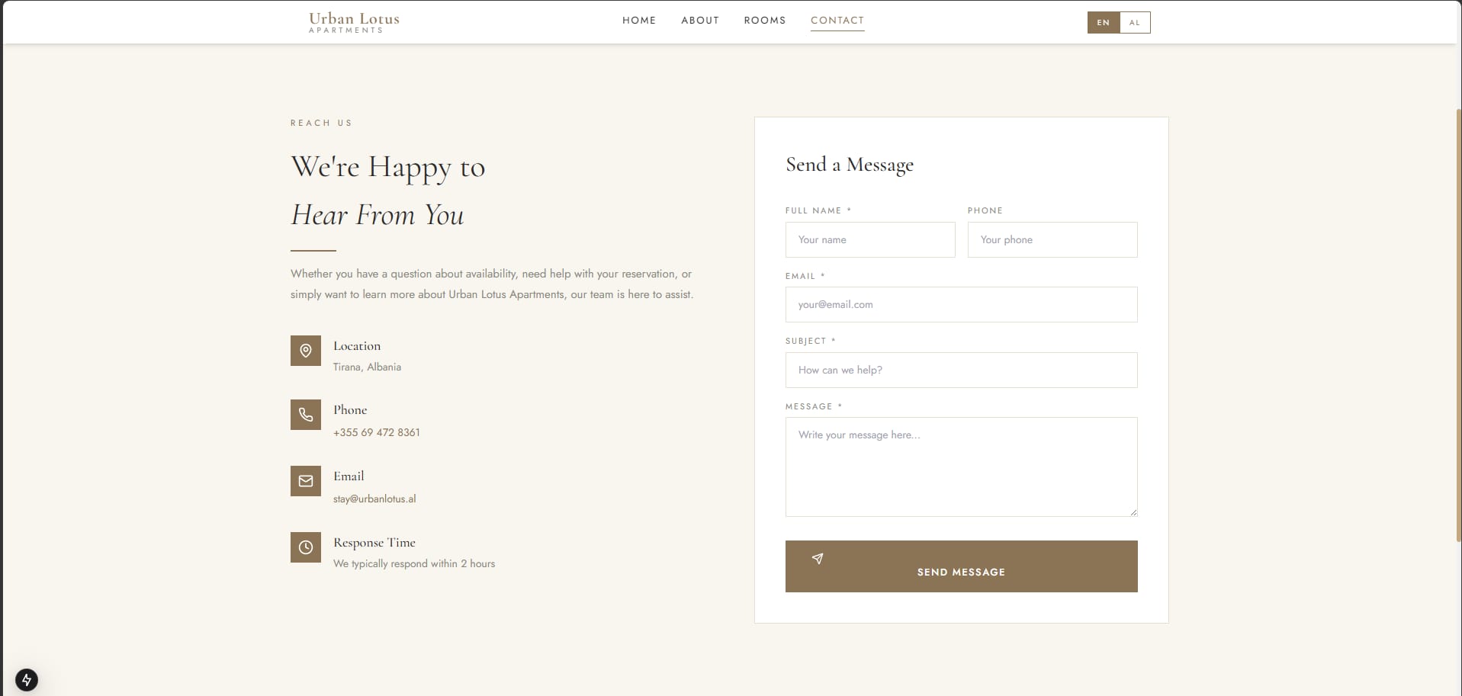1462x696 pixels.
Task: Click the paper plane send icon
Action: [818, 559]
